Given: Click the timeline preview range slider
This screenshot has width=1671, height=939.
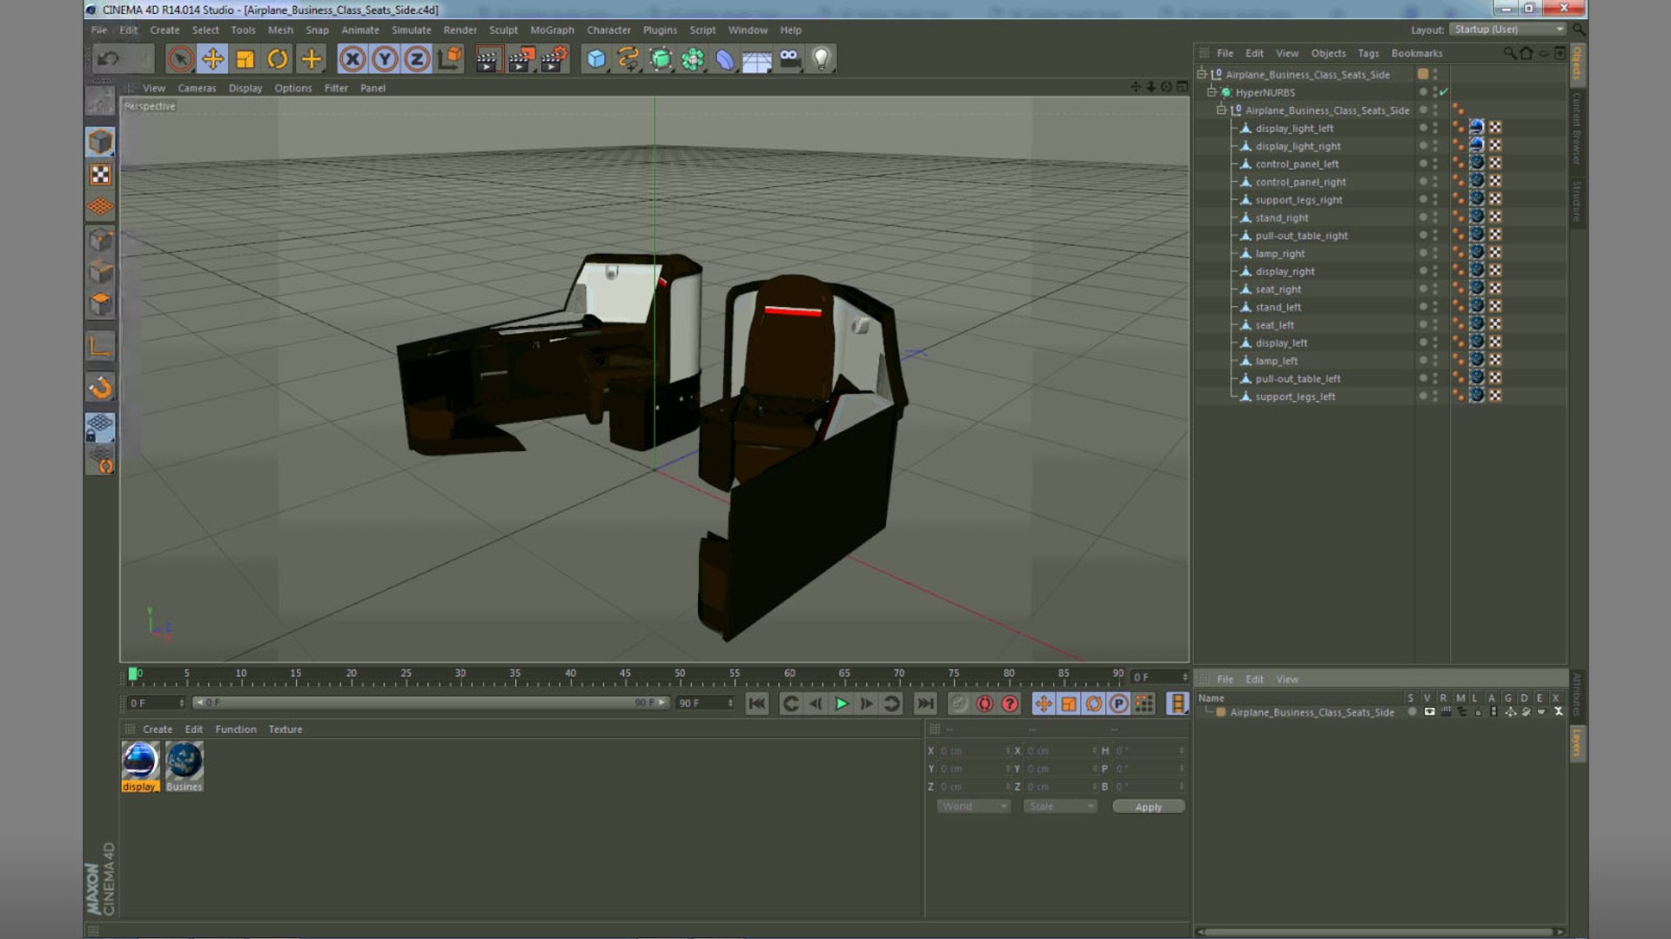Looking at the screenshot, I should click(x=430, y=703).
